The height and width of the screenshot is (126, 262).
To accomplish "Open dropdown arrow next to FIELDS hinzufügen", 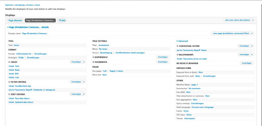I will pyautogui.click(x=84, y=62).
